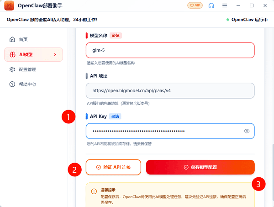Maximize the OpenClaw window
This screenshot has height=207, width=274.
pos(252,5)
